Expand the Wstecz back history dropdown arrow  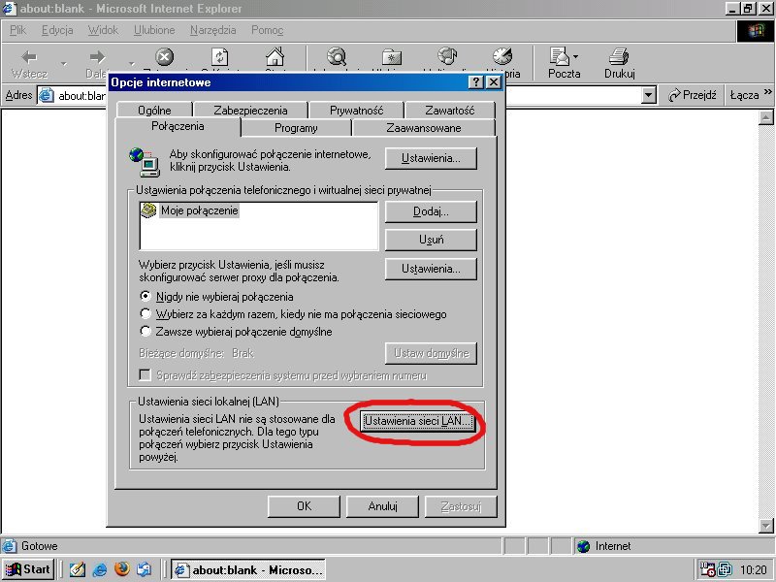tap(63, 63)
